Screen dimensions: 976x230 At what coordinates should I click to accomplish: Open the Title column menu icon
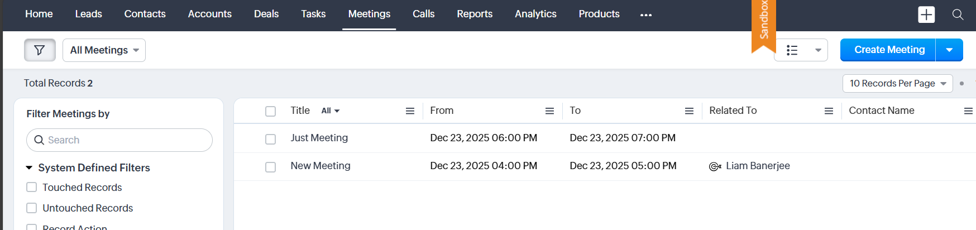pyautogui.click(x=410, y=111)
